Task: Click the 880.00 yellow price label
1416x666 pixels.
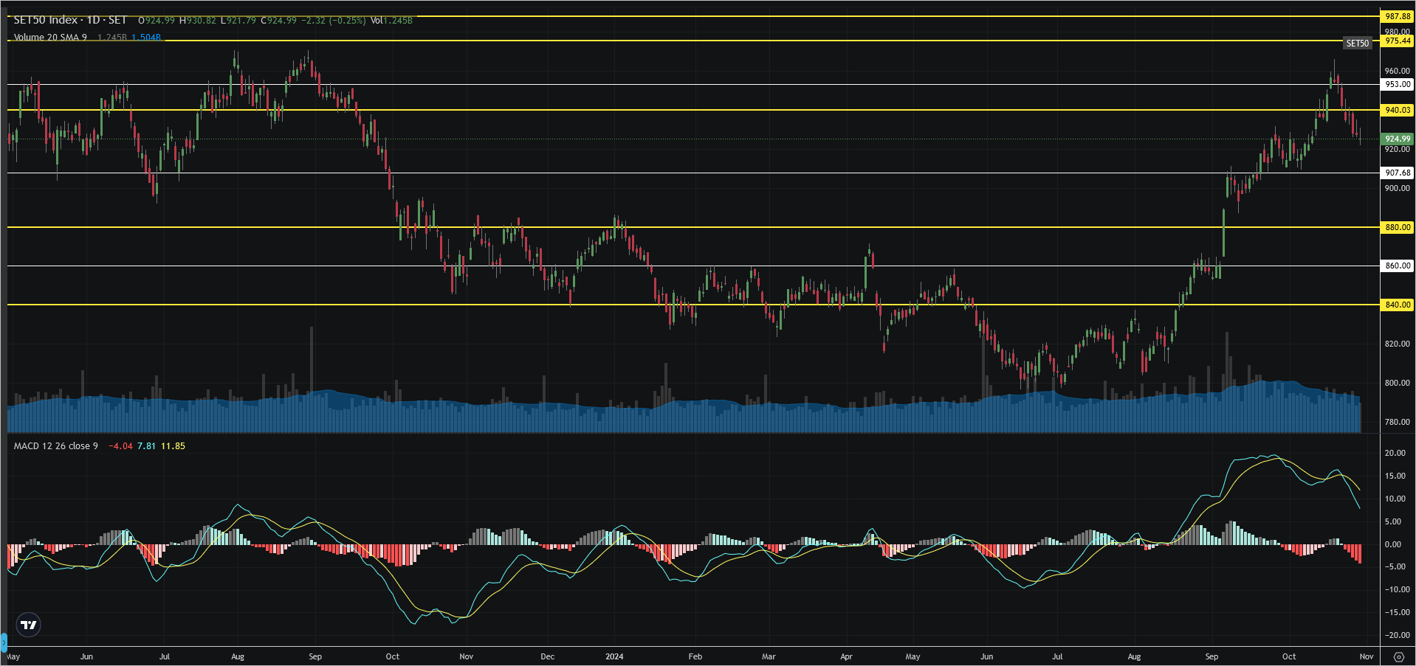Action: tap(1397, 227)
